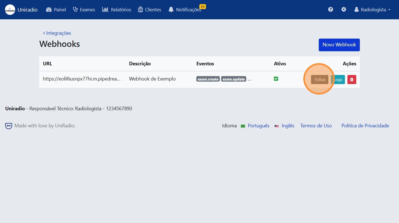Click the Exames stethoscope icon

75,9
